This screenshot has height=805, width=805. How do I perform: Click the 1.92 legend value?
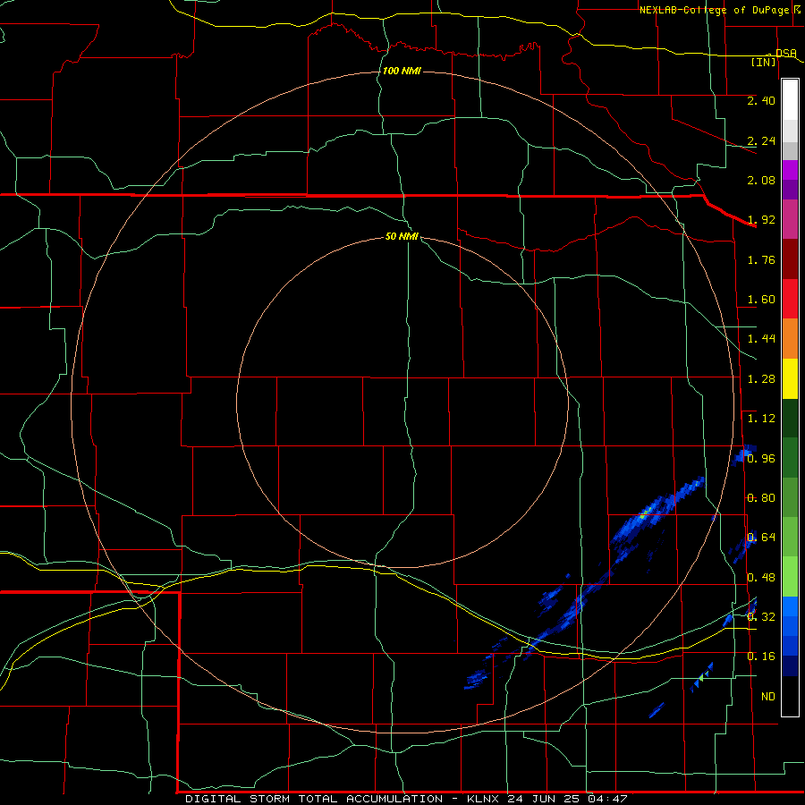pyautogui.click(x=761, y=220)
